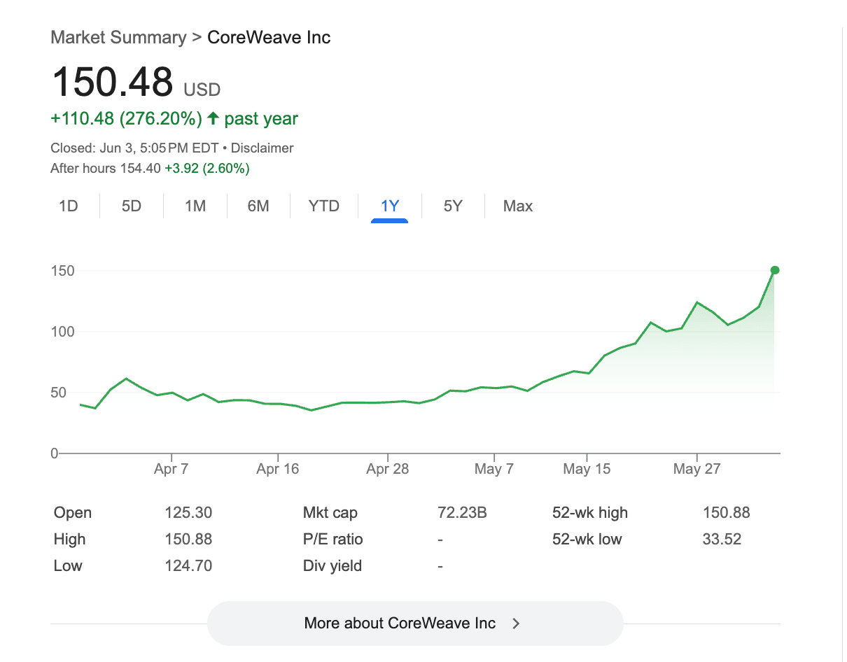This screenshot has height=662, width=847.
Task: Click After hours 154.40 price
Action: [x=106, y=169]
